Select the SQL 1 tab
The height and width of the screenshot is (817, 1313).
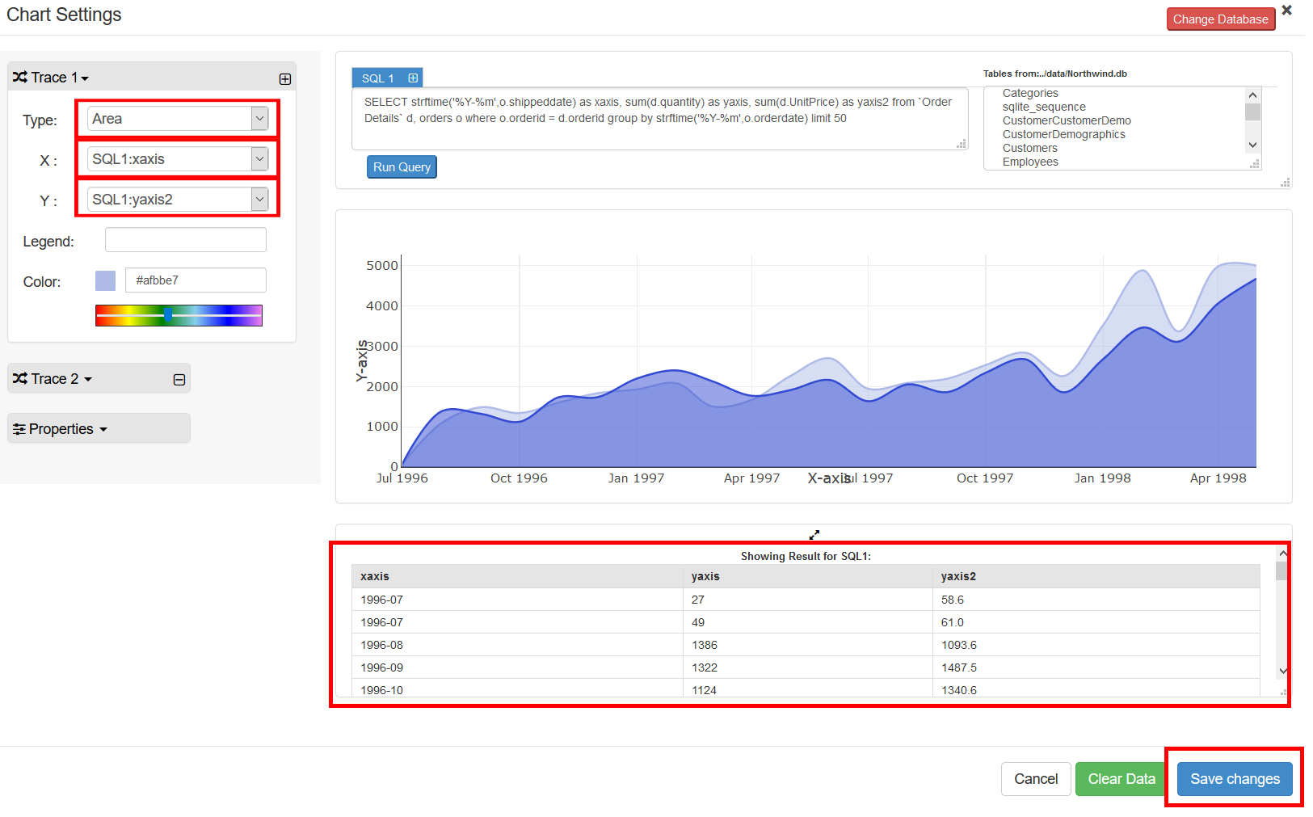(377, 78)
